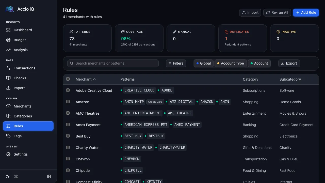Click the CHEVRON pattern chip

pyautogui.click(x=132, y=159)
